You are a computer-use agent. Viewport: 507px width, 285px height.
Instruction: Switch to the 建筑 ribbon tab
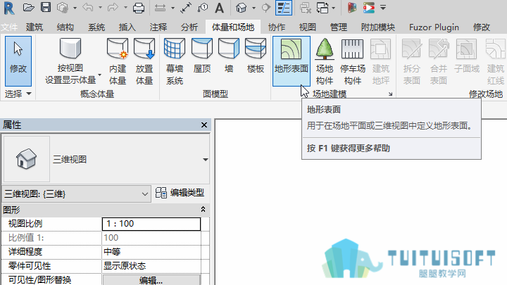[x=35, y=27]
